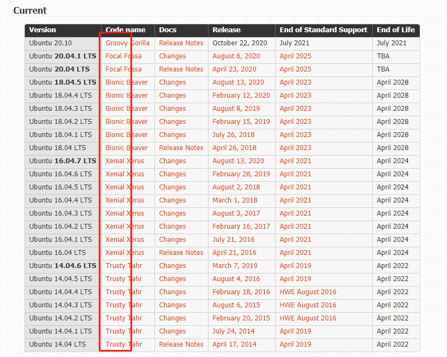Click the April 17, 2014 release date
447x357 pixels.
[234, 345]
